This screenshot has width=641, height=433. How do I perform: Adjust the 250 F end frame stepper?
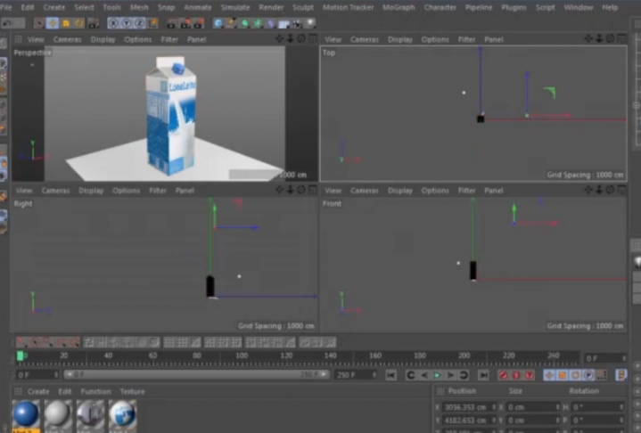(x=374, y=375)
